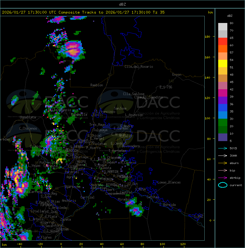Click the Ugarteche label
The width and height of the screenshot is (245, 248).
click(x=73, y=187)
